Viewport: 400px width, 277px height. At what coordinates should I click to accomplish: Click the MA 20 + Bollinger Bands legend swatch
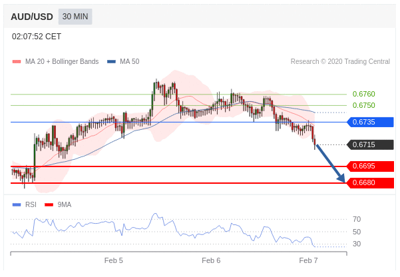point(17,61)
